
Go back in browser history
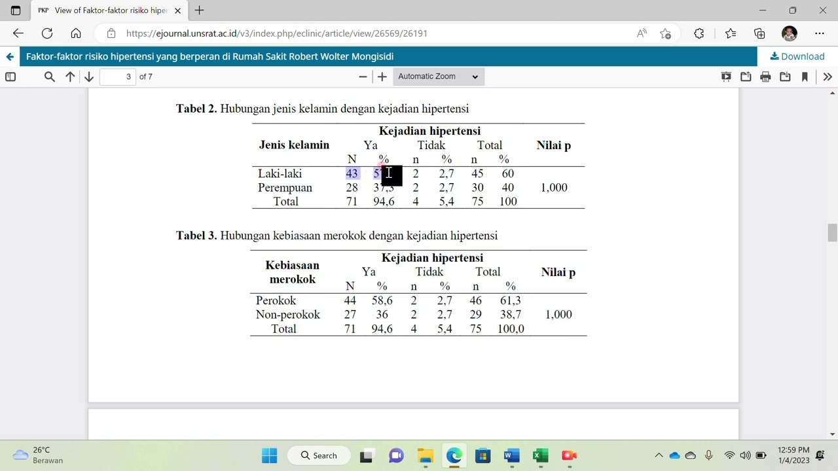point(18,33)
